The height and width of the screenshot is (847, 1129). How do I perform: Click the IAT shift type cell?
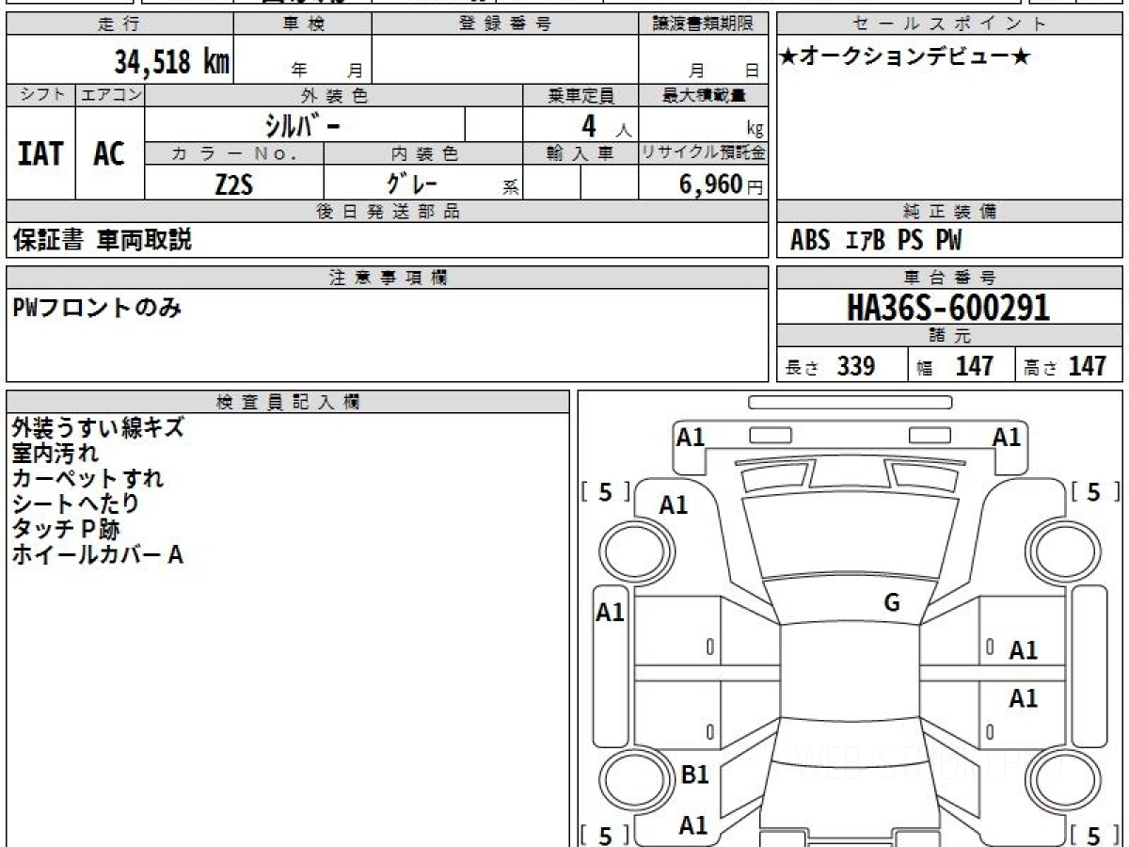coord(40,153)
